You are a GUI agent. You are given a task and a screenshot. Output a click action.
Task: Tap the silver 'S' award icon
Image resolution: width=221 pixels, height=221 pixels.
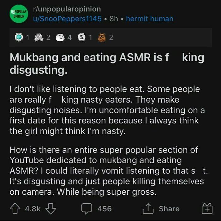(x=83, y=38)
